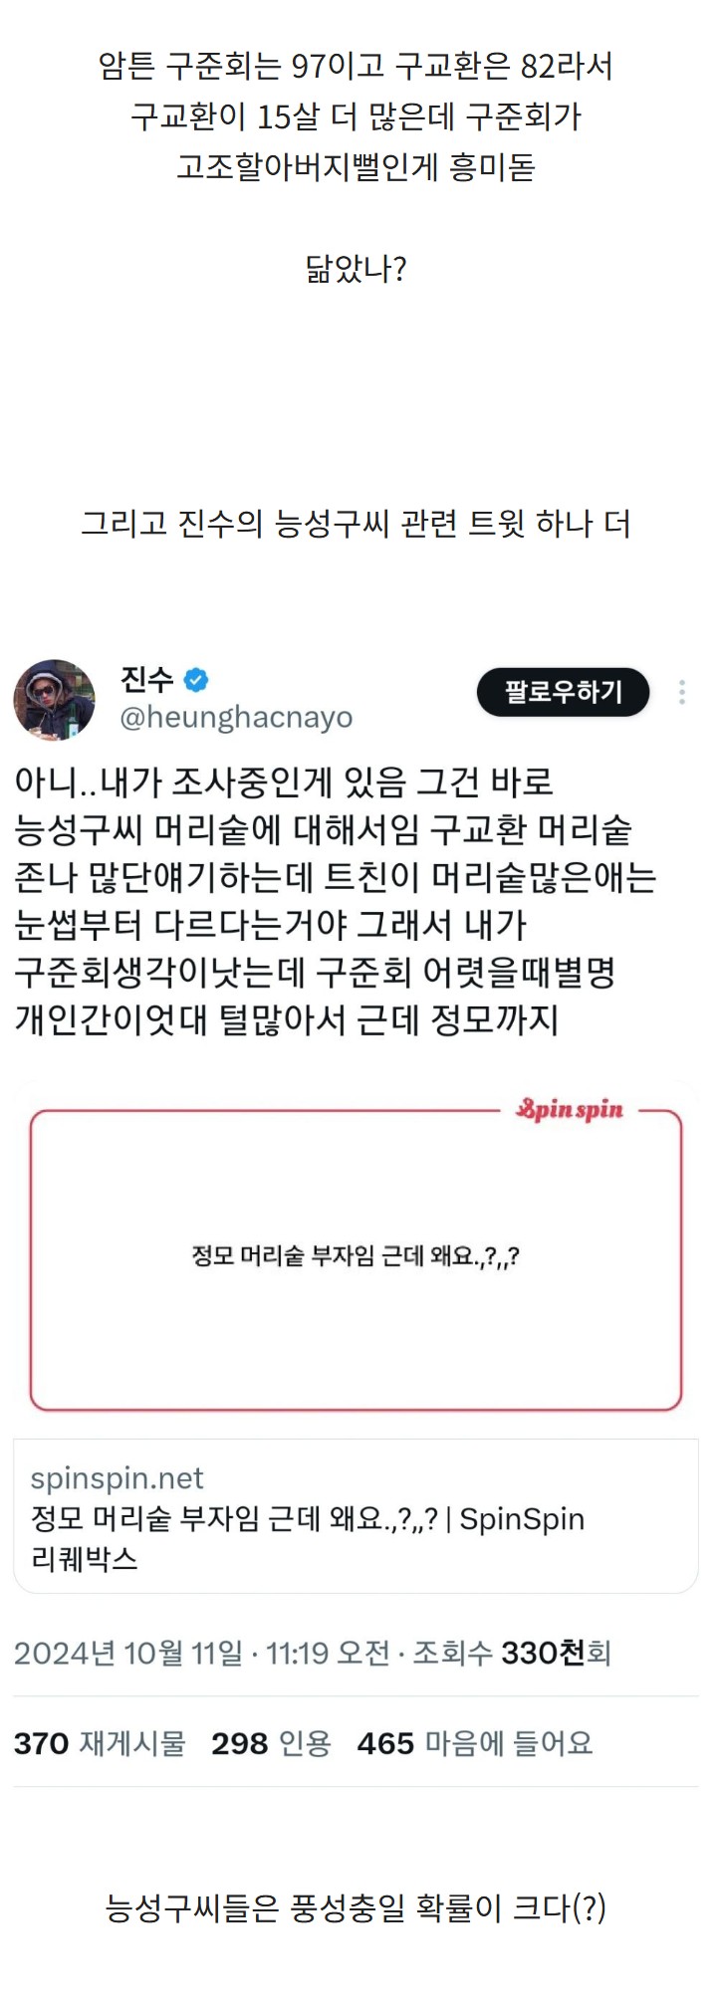
Task: Show the 298 인용 quotes list
Action: (271, 1743)
